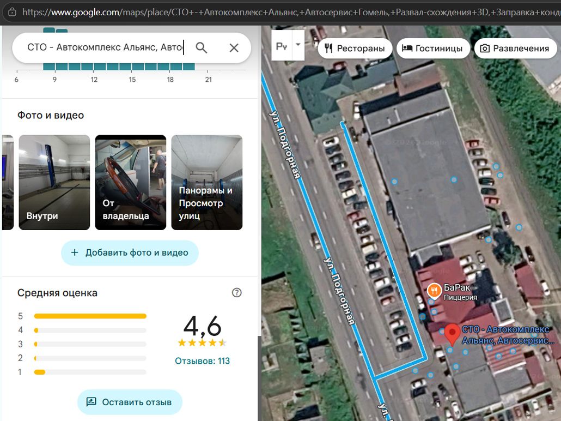
Task: Open the Внутри photo category
Action: tap(54, 182)
